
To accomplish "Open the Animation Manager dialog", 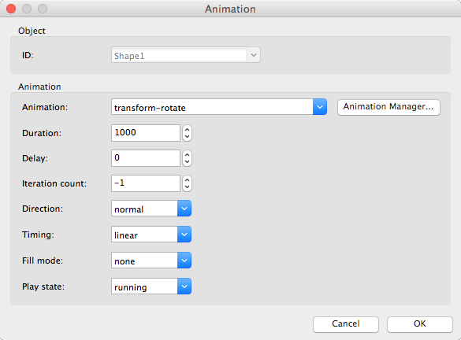I will tap(389, 107).
